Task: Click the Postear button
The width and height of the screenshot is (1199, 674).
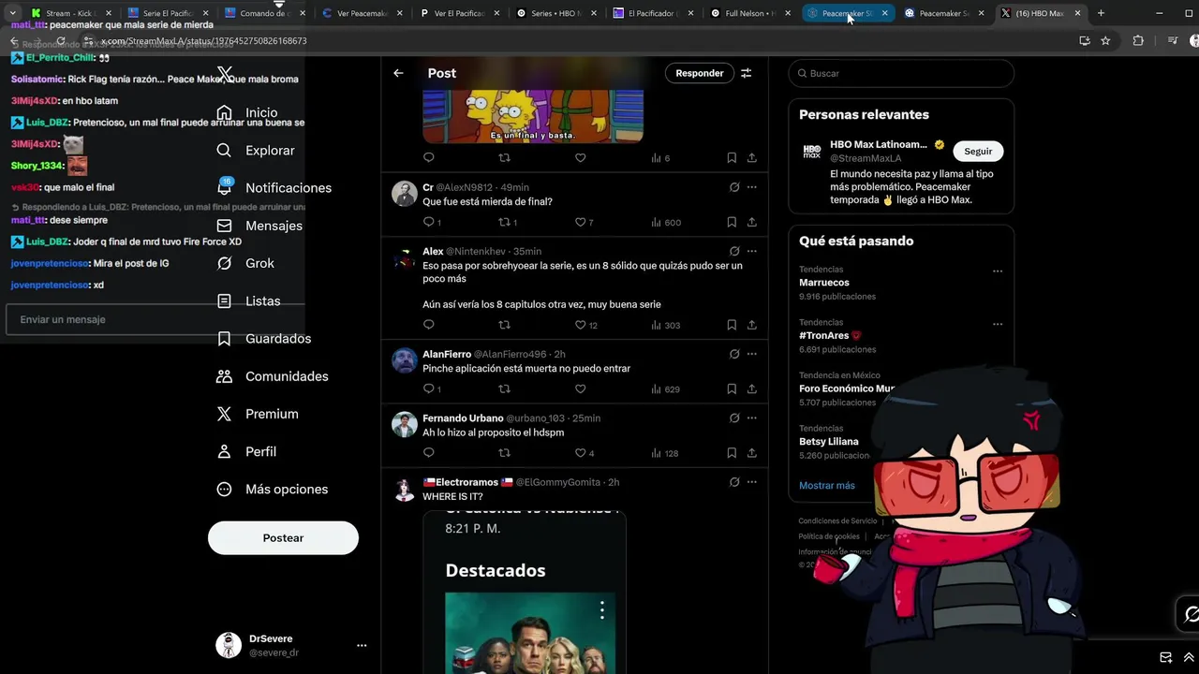Action: [283, 537]
